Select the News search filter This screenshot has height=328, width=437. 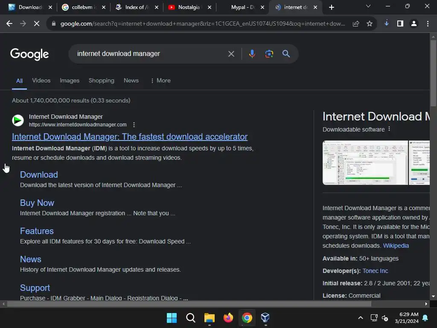click(x=131, y=81)
